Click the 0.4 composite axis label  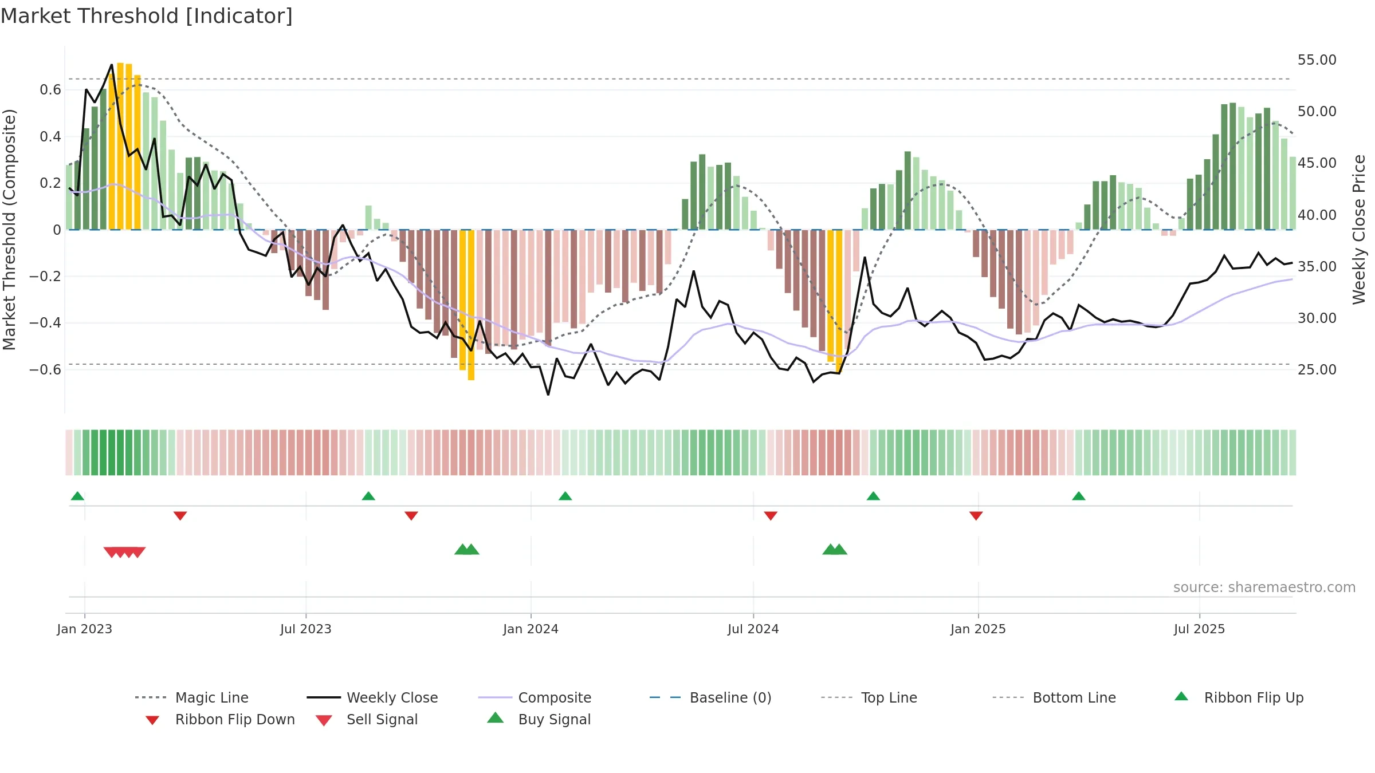[x=50, y=136]
